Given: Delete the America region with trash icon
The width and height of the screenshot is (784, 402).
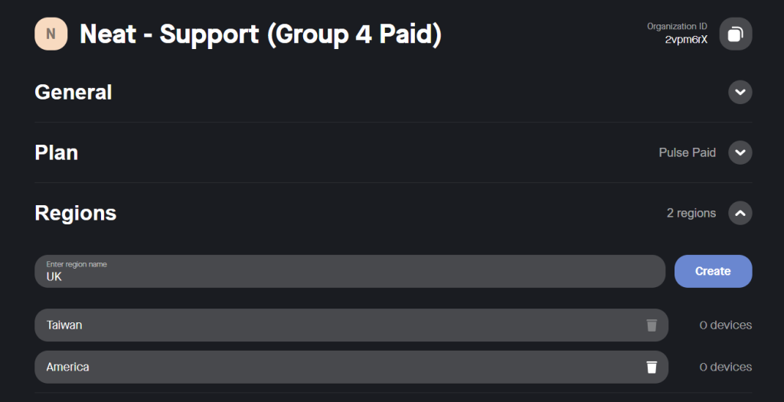Looking at the screenshot, I should click(x=652, y=368).
